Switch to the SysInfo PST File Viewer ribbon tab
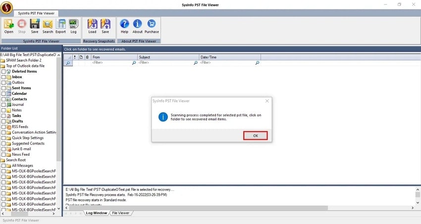Image resolution: width=421 pixels, height=224 pixels. tap(36, 13)
